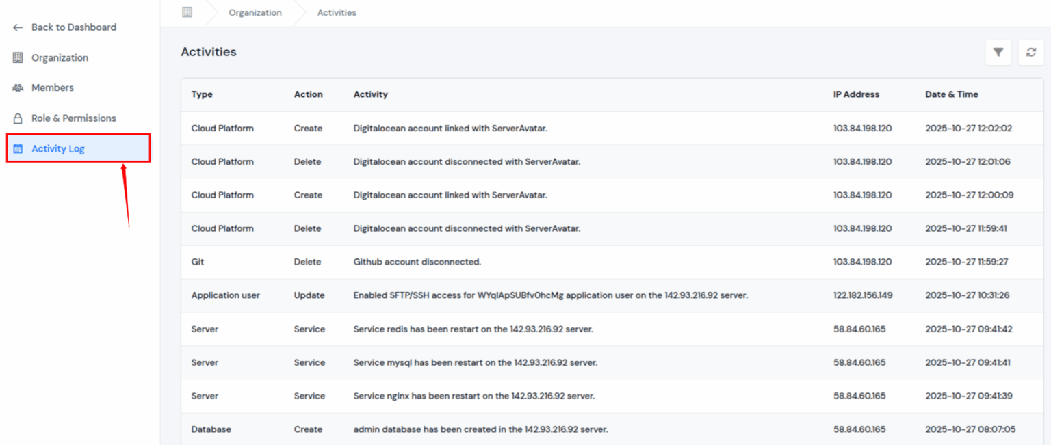Select the 12:02:02 Digitalocean account linked activity
The width and height of the screenshot is (1051, 445).
pos(450,129)
